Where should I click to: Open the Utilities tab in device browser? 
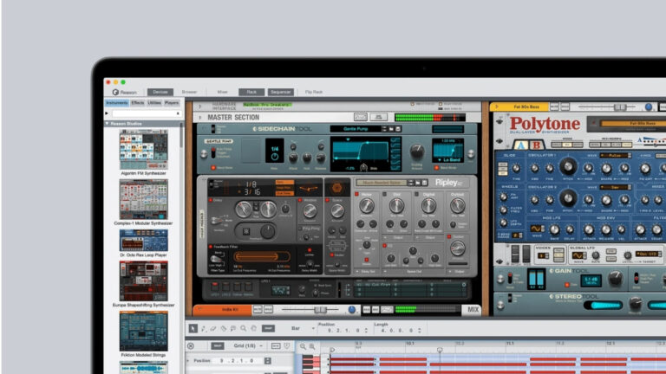click(x=154, y=103)
